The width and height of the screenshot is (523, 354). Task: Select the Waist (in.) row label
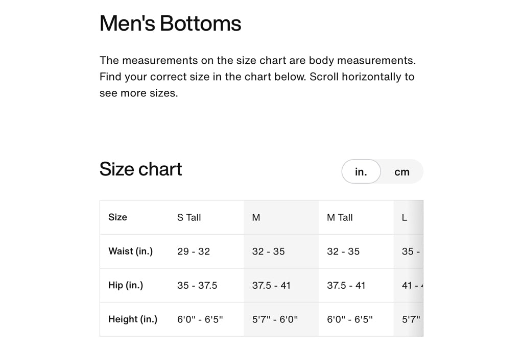coord(130,251)
